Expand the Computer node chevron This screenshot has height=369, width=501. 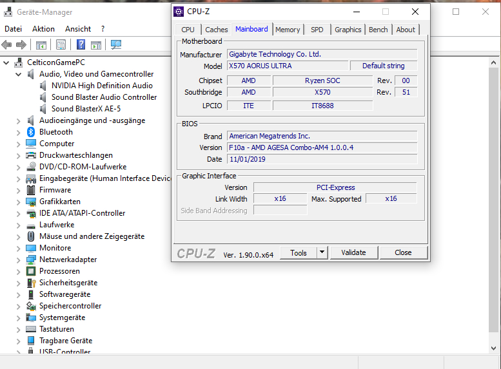[19, 144]
